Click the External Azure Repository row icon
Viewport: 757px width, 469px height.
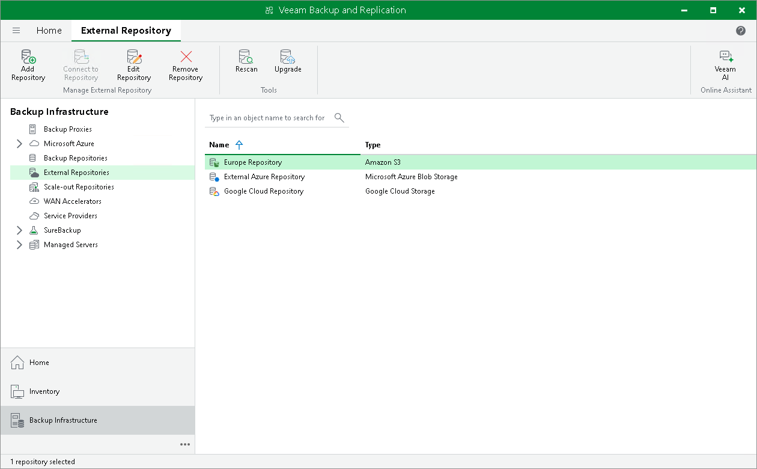(214, 177)
